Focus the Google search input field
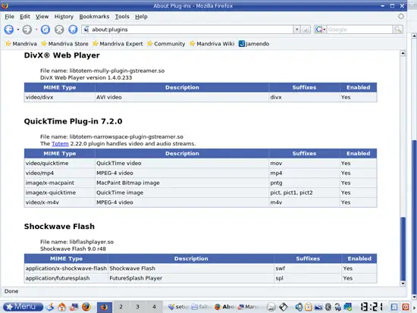The image size is (417, 313). click(x=359, y=30)
